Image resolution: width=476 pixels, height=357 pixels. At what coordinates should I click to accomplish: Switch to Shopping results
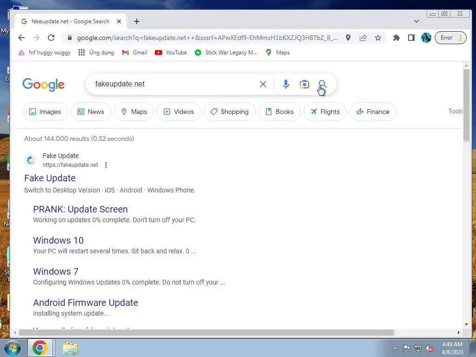click(230, 112)
